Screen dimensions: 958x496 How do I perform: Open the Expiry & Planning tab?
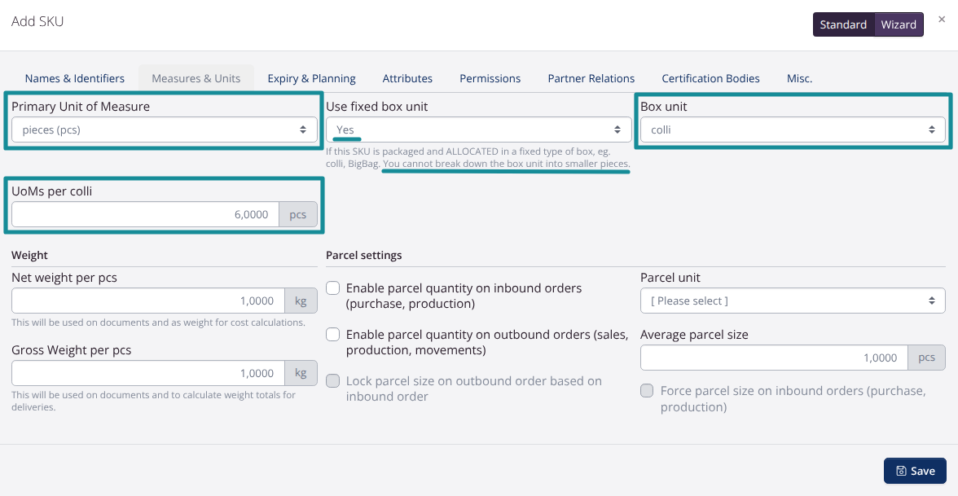[311, 78]
